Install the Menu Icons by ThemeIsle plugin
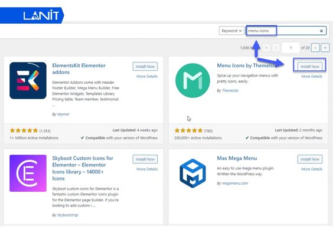333x236 pixels. (x=309, y=67)
